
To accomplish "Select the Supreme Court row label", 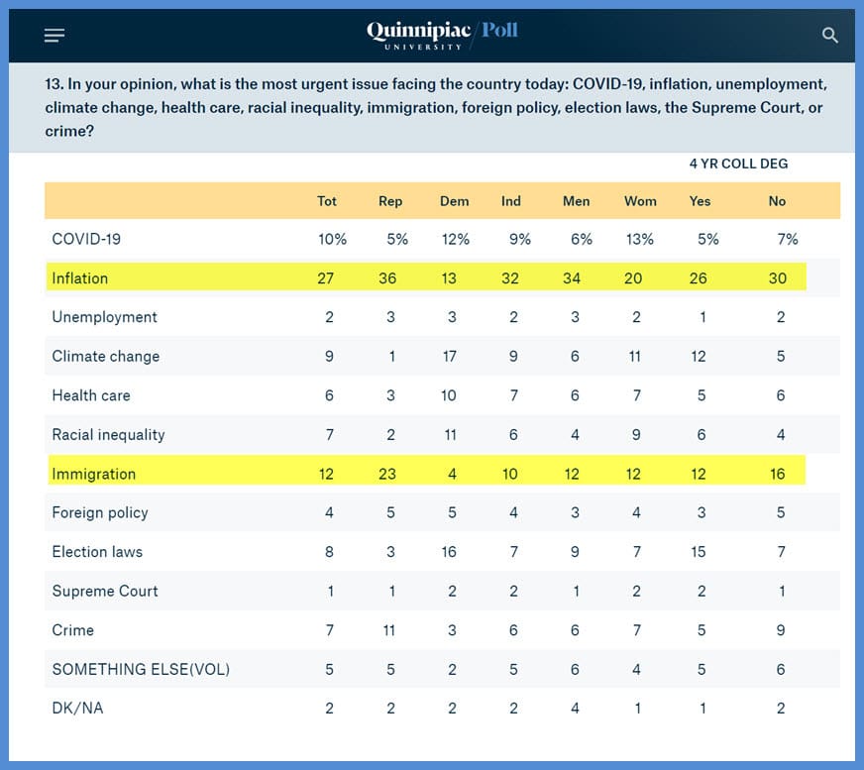I will coord(105,592).
